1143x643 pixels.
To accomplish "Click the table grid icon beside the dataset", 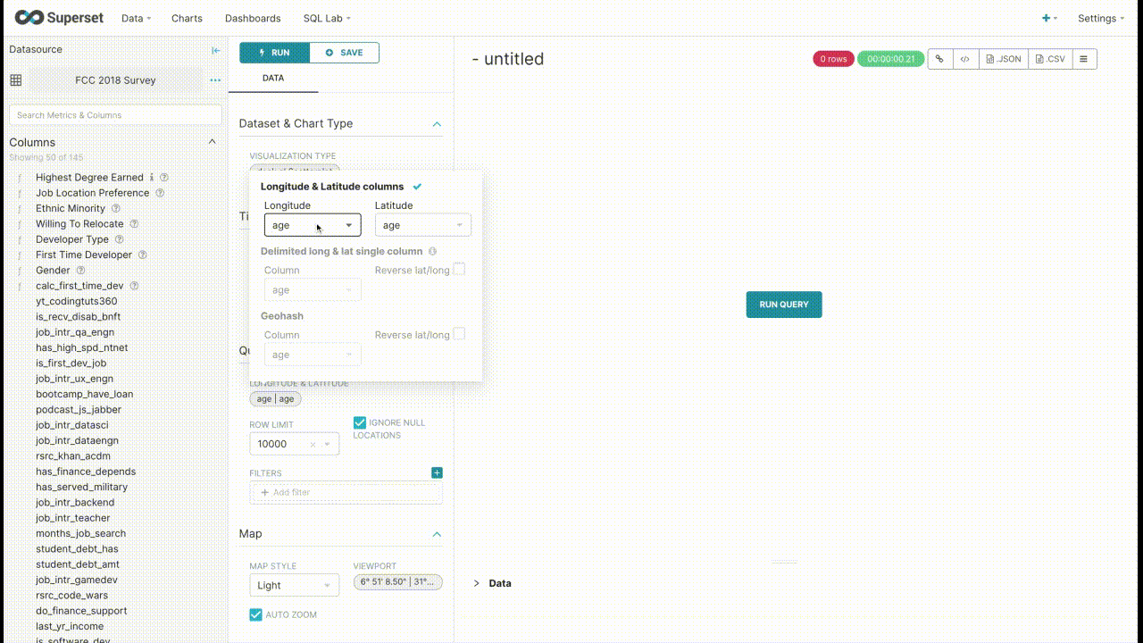I will pyautogui.click(x=16, y=80).
